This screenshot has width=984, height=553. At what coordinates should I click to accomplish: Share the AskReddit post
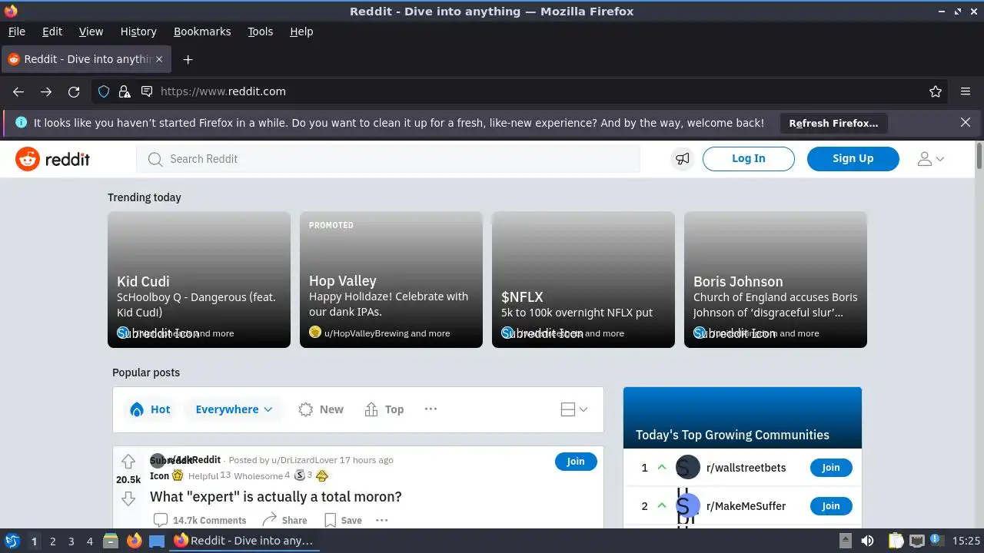click(284, 520)
